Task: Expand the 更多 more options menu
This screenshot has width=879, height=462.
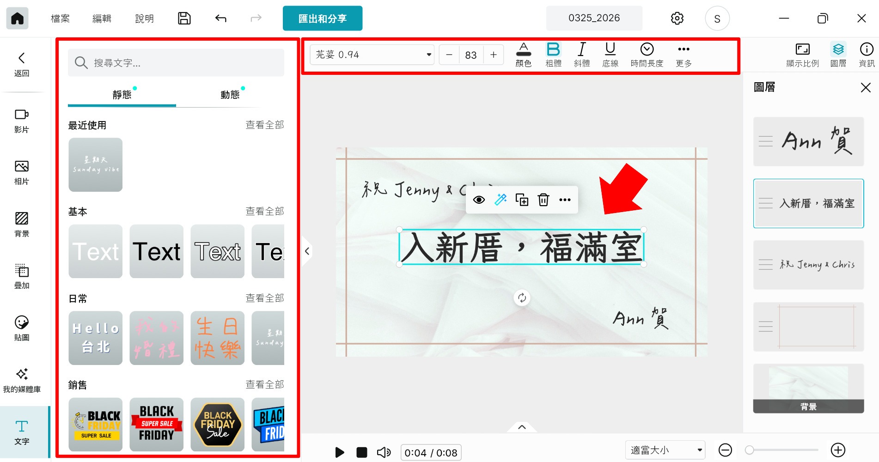Action: [x=684, y=54]
